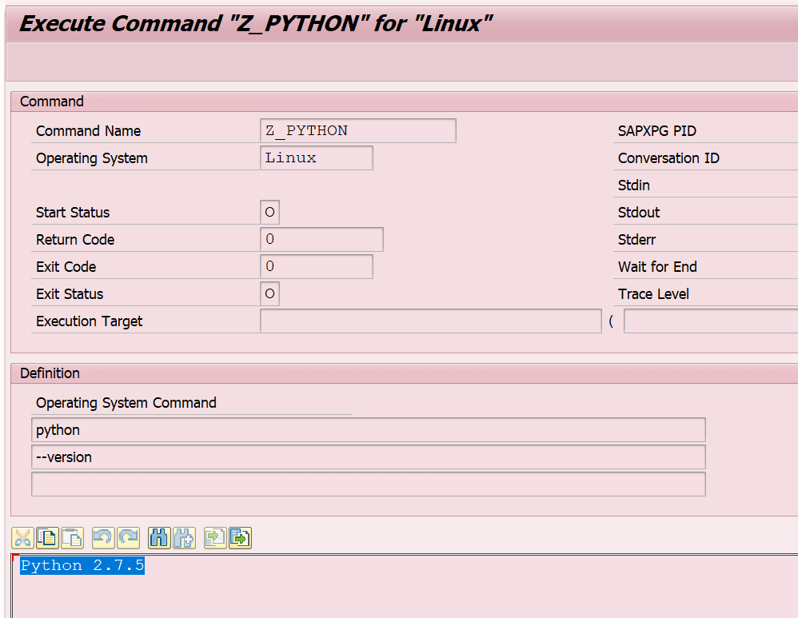The height and width of the screenshot is (618, 798).
Task: Click the Execute Command title heading
Action: (x=256, y=23)
